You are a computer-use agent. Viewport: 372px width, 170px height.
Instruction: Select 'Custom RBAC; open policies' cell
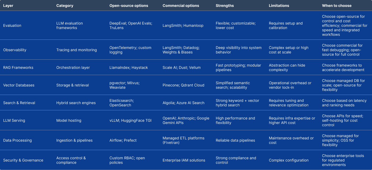point(127,160)
